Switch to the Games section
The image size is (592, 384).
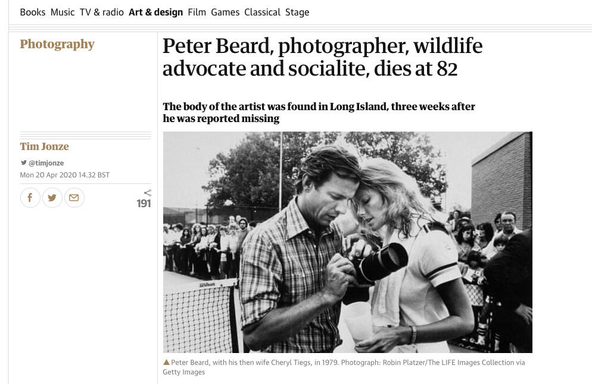click(x=225, y=12)
